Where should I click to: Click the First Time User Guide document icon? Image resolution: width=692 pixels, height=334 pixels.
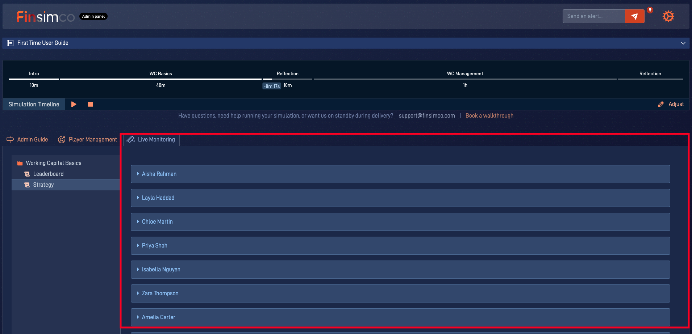pyautogui.click(x=10, y=43)
